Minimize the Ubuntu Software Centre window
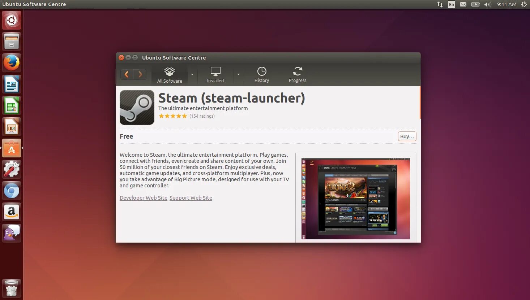Viewport: 530px width, 300px height. click(x=128, y=57)
